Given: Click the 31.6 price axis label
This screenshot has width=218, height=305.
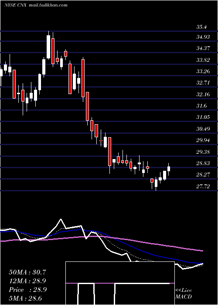Looking at the screenshot, I should point(201,106).
